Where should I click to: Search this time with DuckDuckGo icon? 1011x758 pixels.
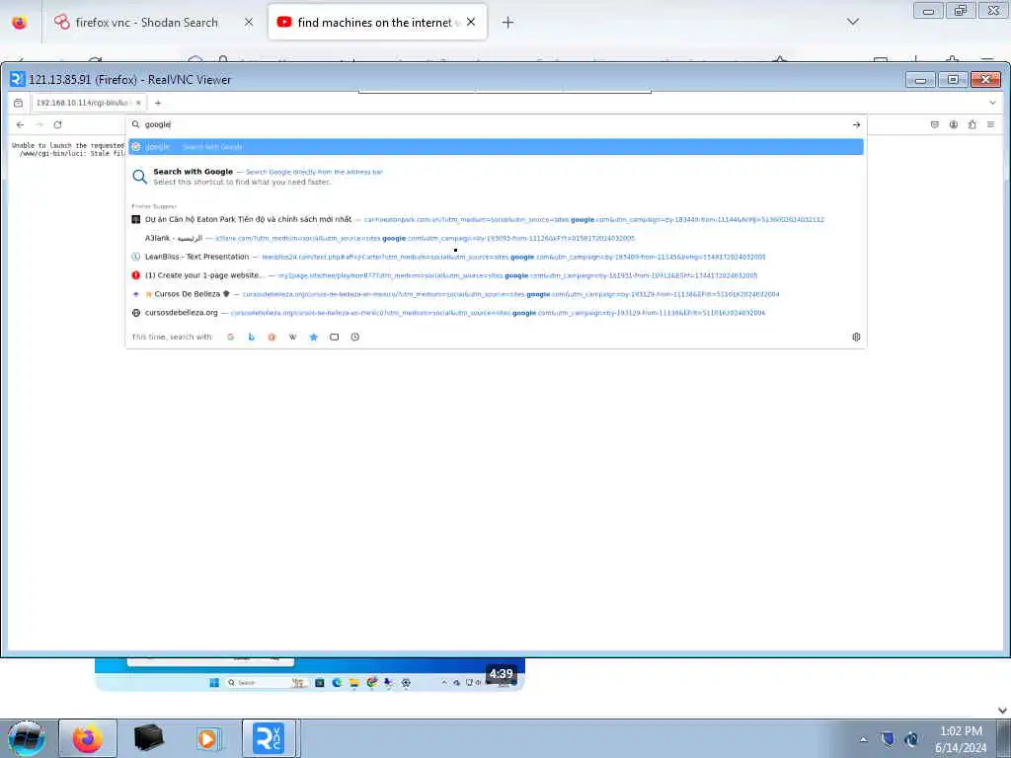pos(272,338)
